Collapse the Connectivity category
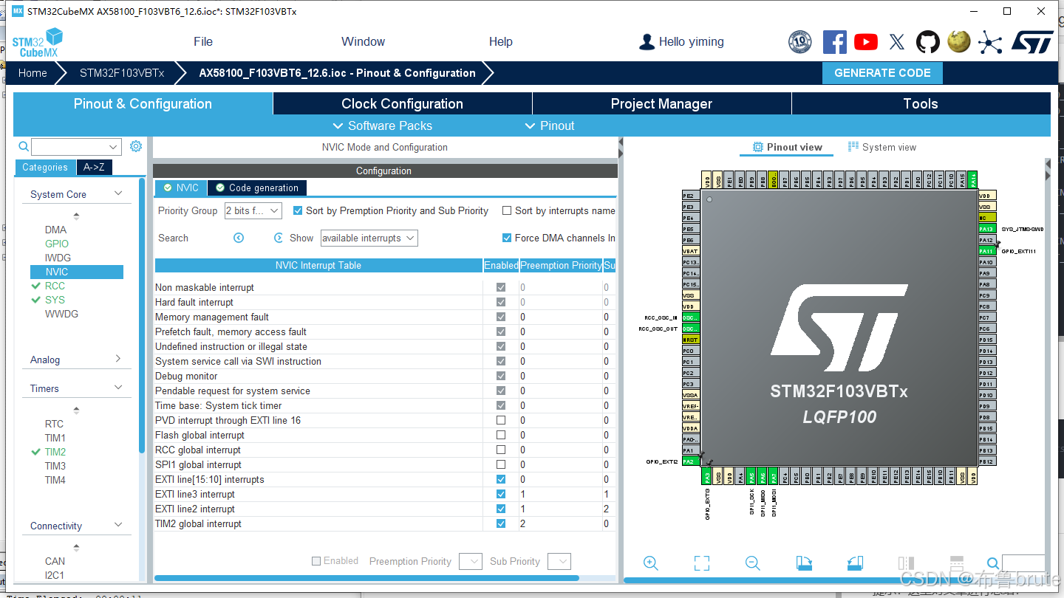 118,525
